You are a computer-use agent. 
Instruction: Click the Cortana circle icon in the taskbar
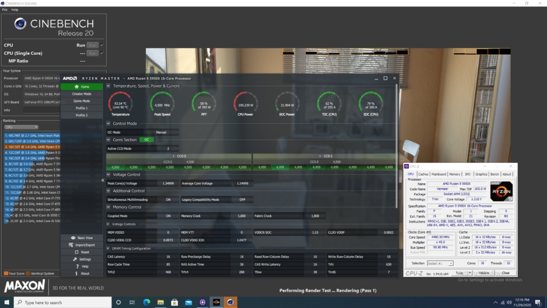tap(118, 303)
